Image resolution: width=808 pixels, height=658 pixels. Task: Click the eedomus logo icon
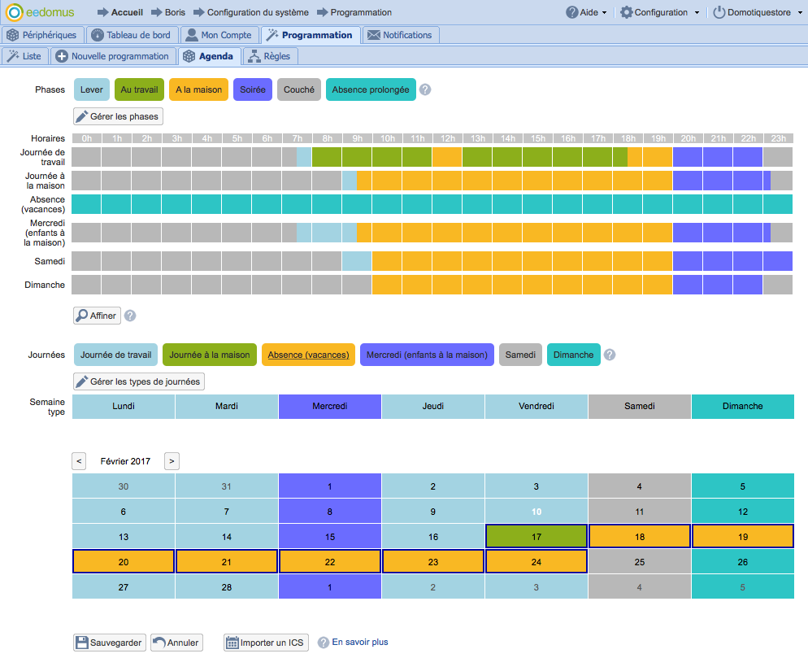(x=15, y=12)
